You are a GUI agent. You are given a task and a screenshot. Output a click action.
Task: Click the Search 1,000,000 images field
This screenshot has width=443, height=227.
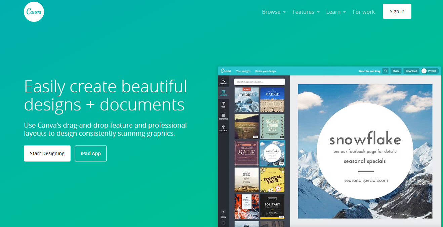(259, 82)
